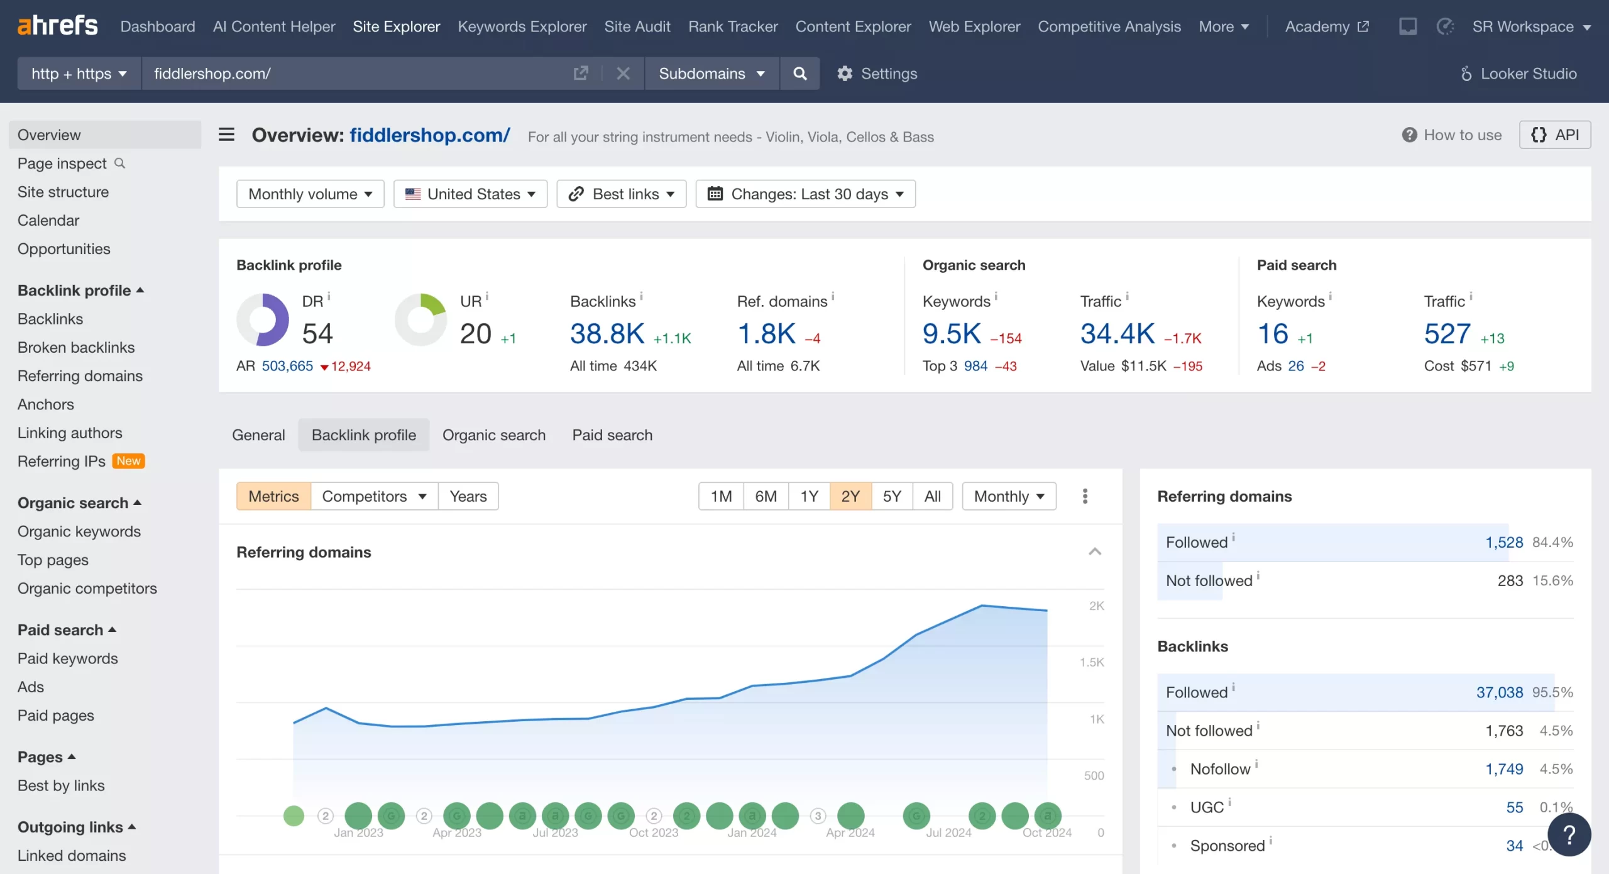The image size is (1609, 874).
Task: Open the Competitors dropdown
Action: click(375, 496)
